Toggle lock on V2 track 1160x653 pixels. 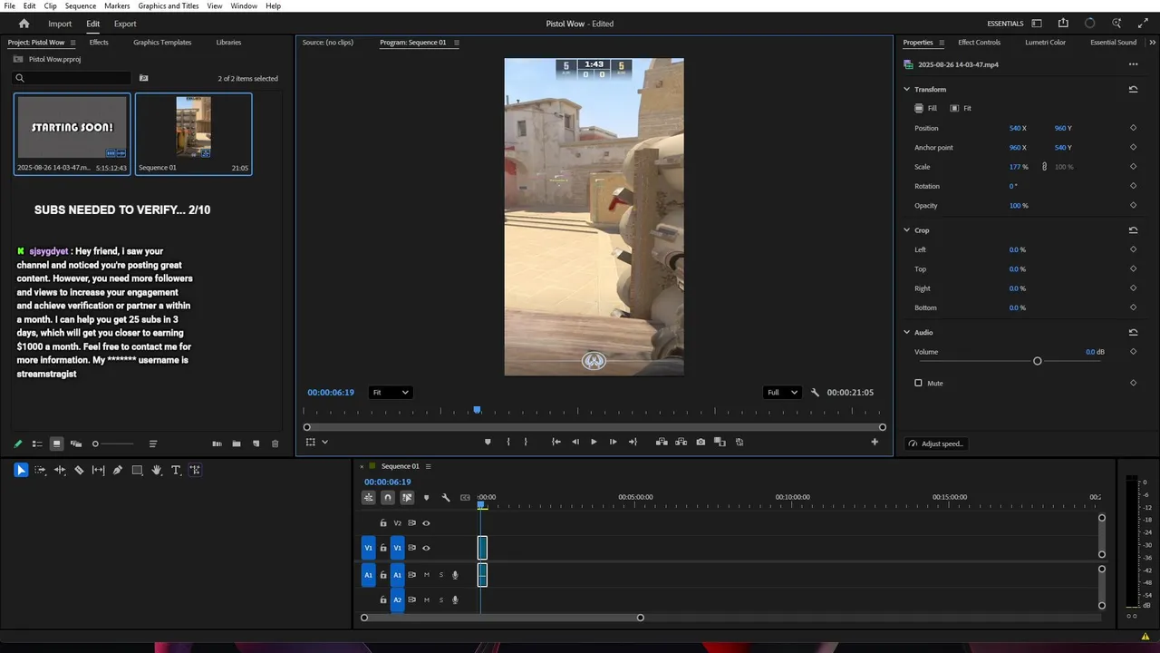(x=382, y=523)
